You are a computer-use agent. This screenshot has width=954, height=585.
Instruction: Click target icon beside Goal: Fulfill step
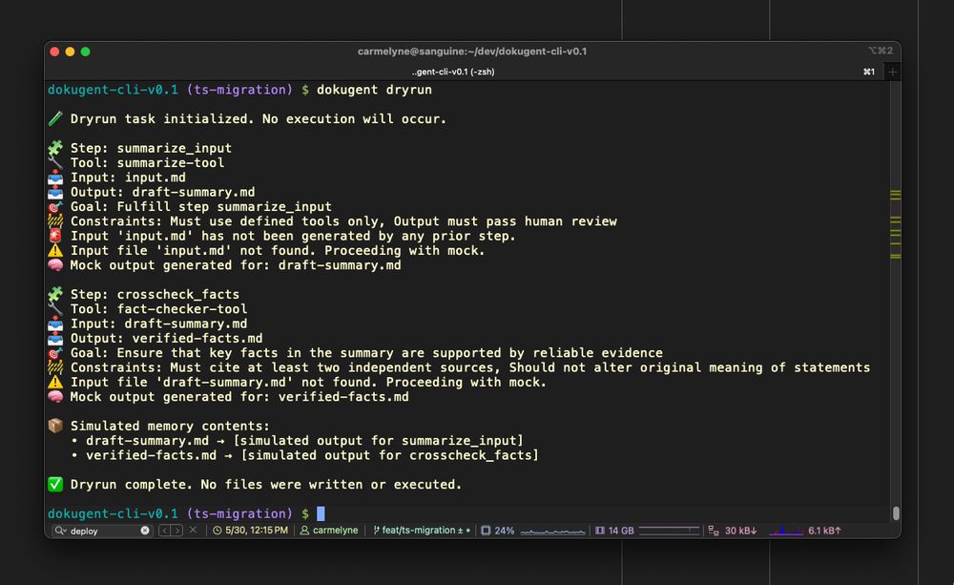(x=55, y=206)
